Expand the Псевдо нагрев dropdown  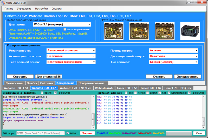[x=196, y=51]
